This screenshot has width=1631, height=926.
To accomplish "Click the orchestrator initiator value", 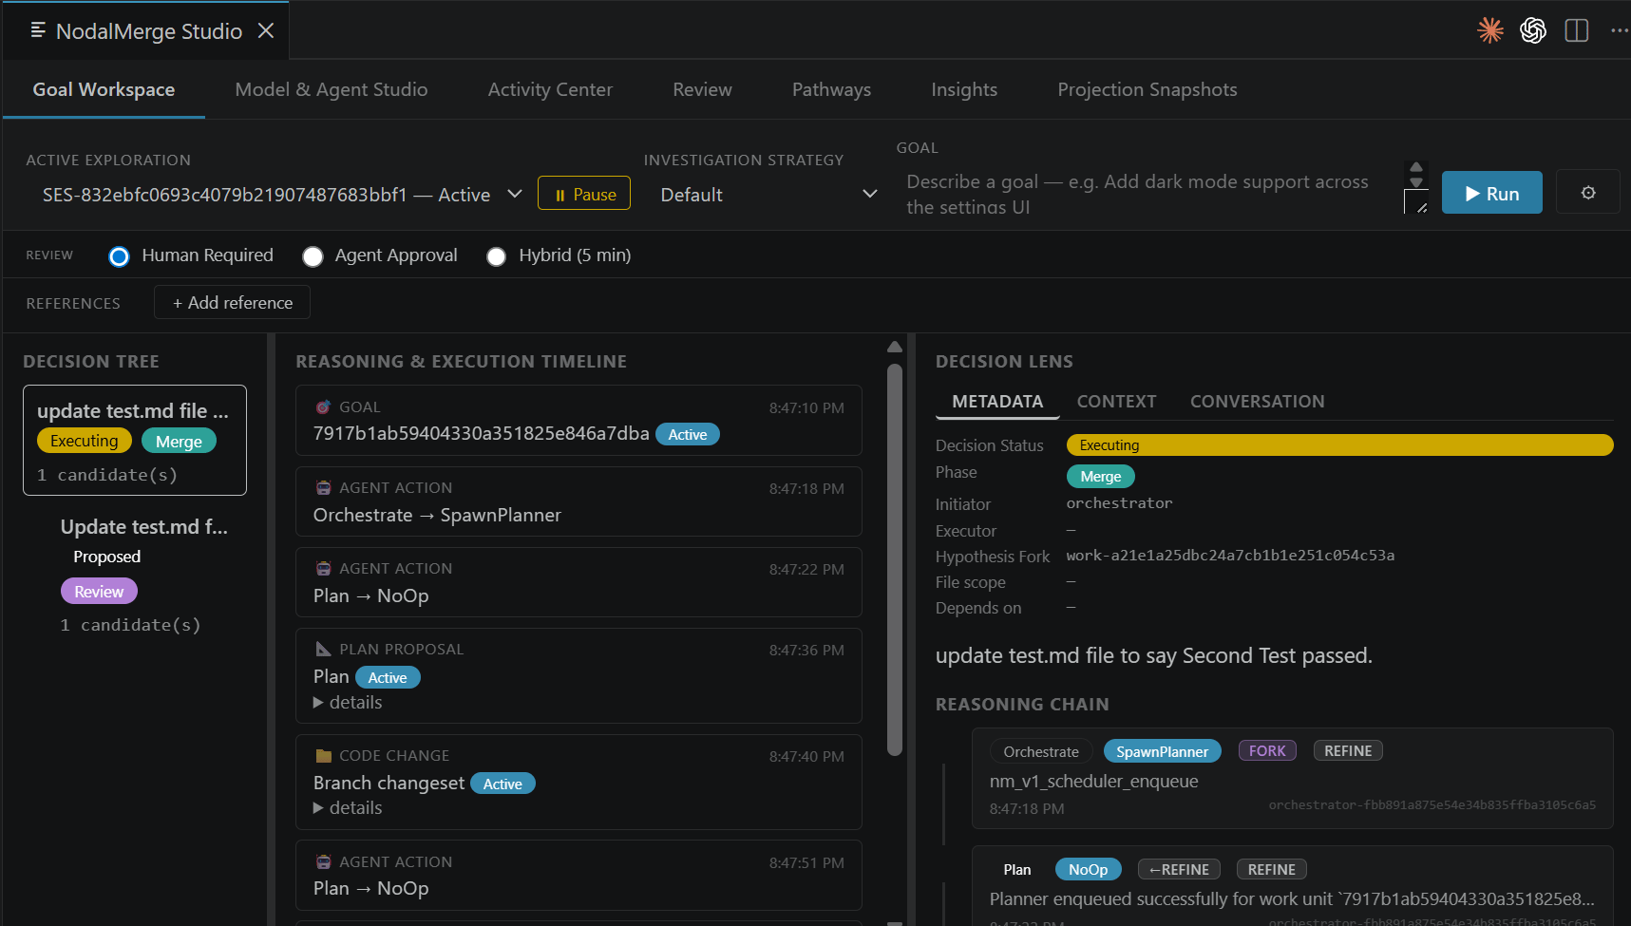I will click(x=1119, y=502).
